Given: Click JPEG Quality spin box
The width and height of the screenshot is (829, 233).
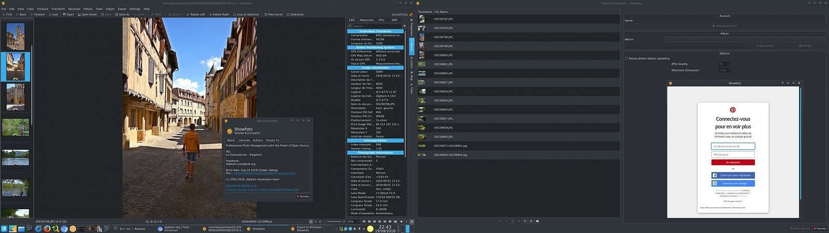Looking at the screenshot, I should 724,64.
